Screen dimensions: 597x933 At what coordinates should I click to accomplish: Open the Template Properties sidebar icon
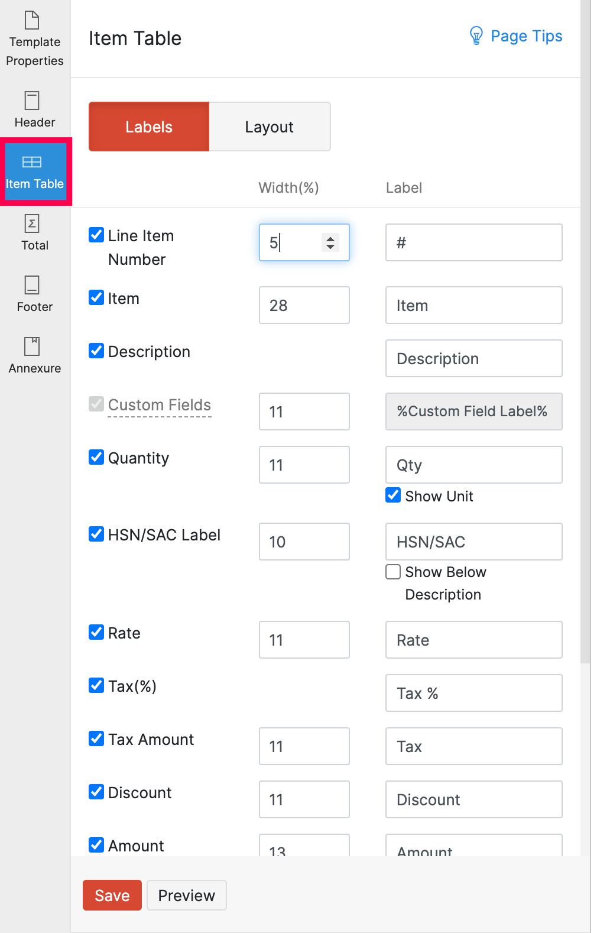coord(32,21)
